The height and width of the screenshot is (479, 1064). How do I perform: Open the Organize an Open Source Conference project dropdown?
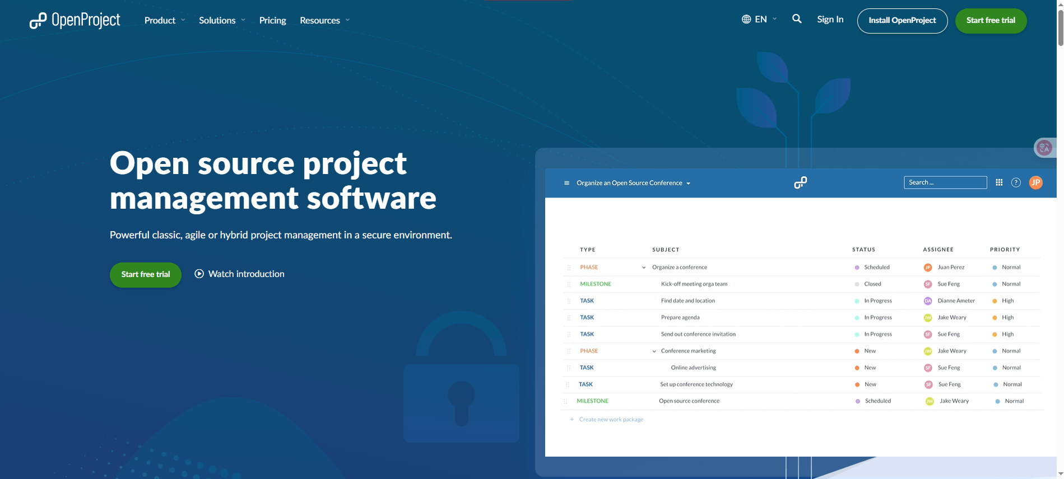(x=633, y=183)
